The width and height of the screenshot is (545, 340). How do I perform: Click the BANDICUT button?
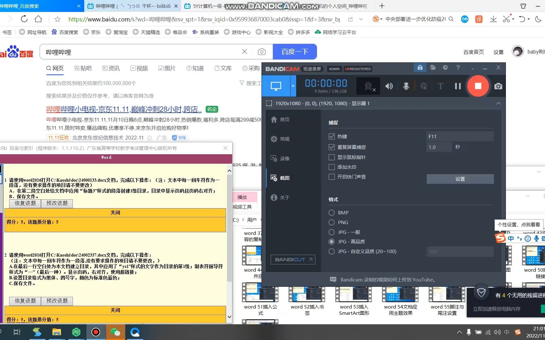[293, 260]
